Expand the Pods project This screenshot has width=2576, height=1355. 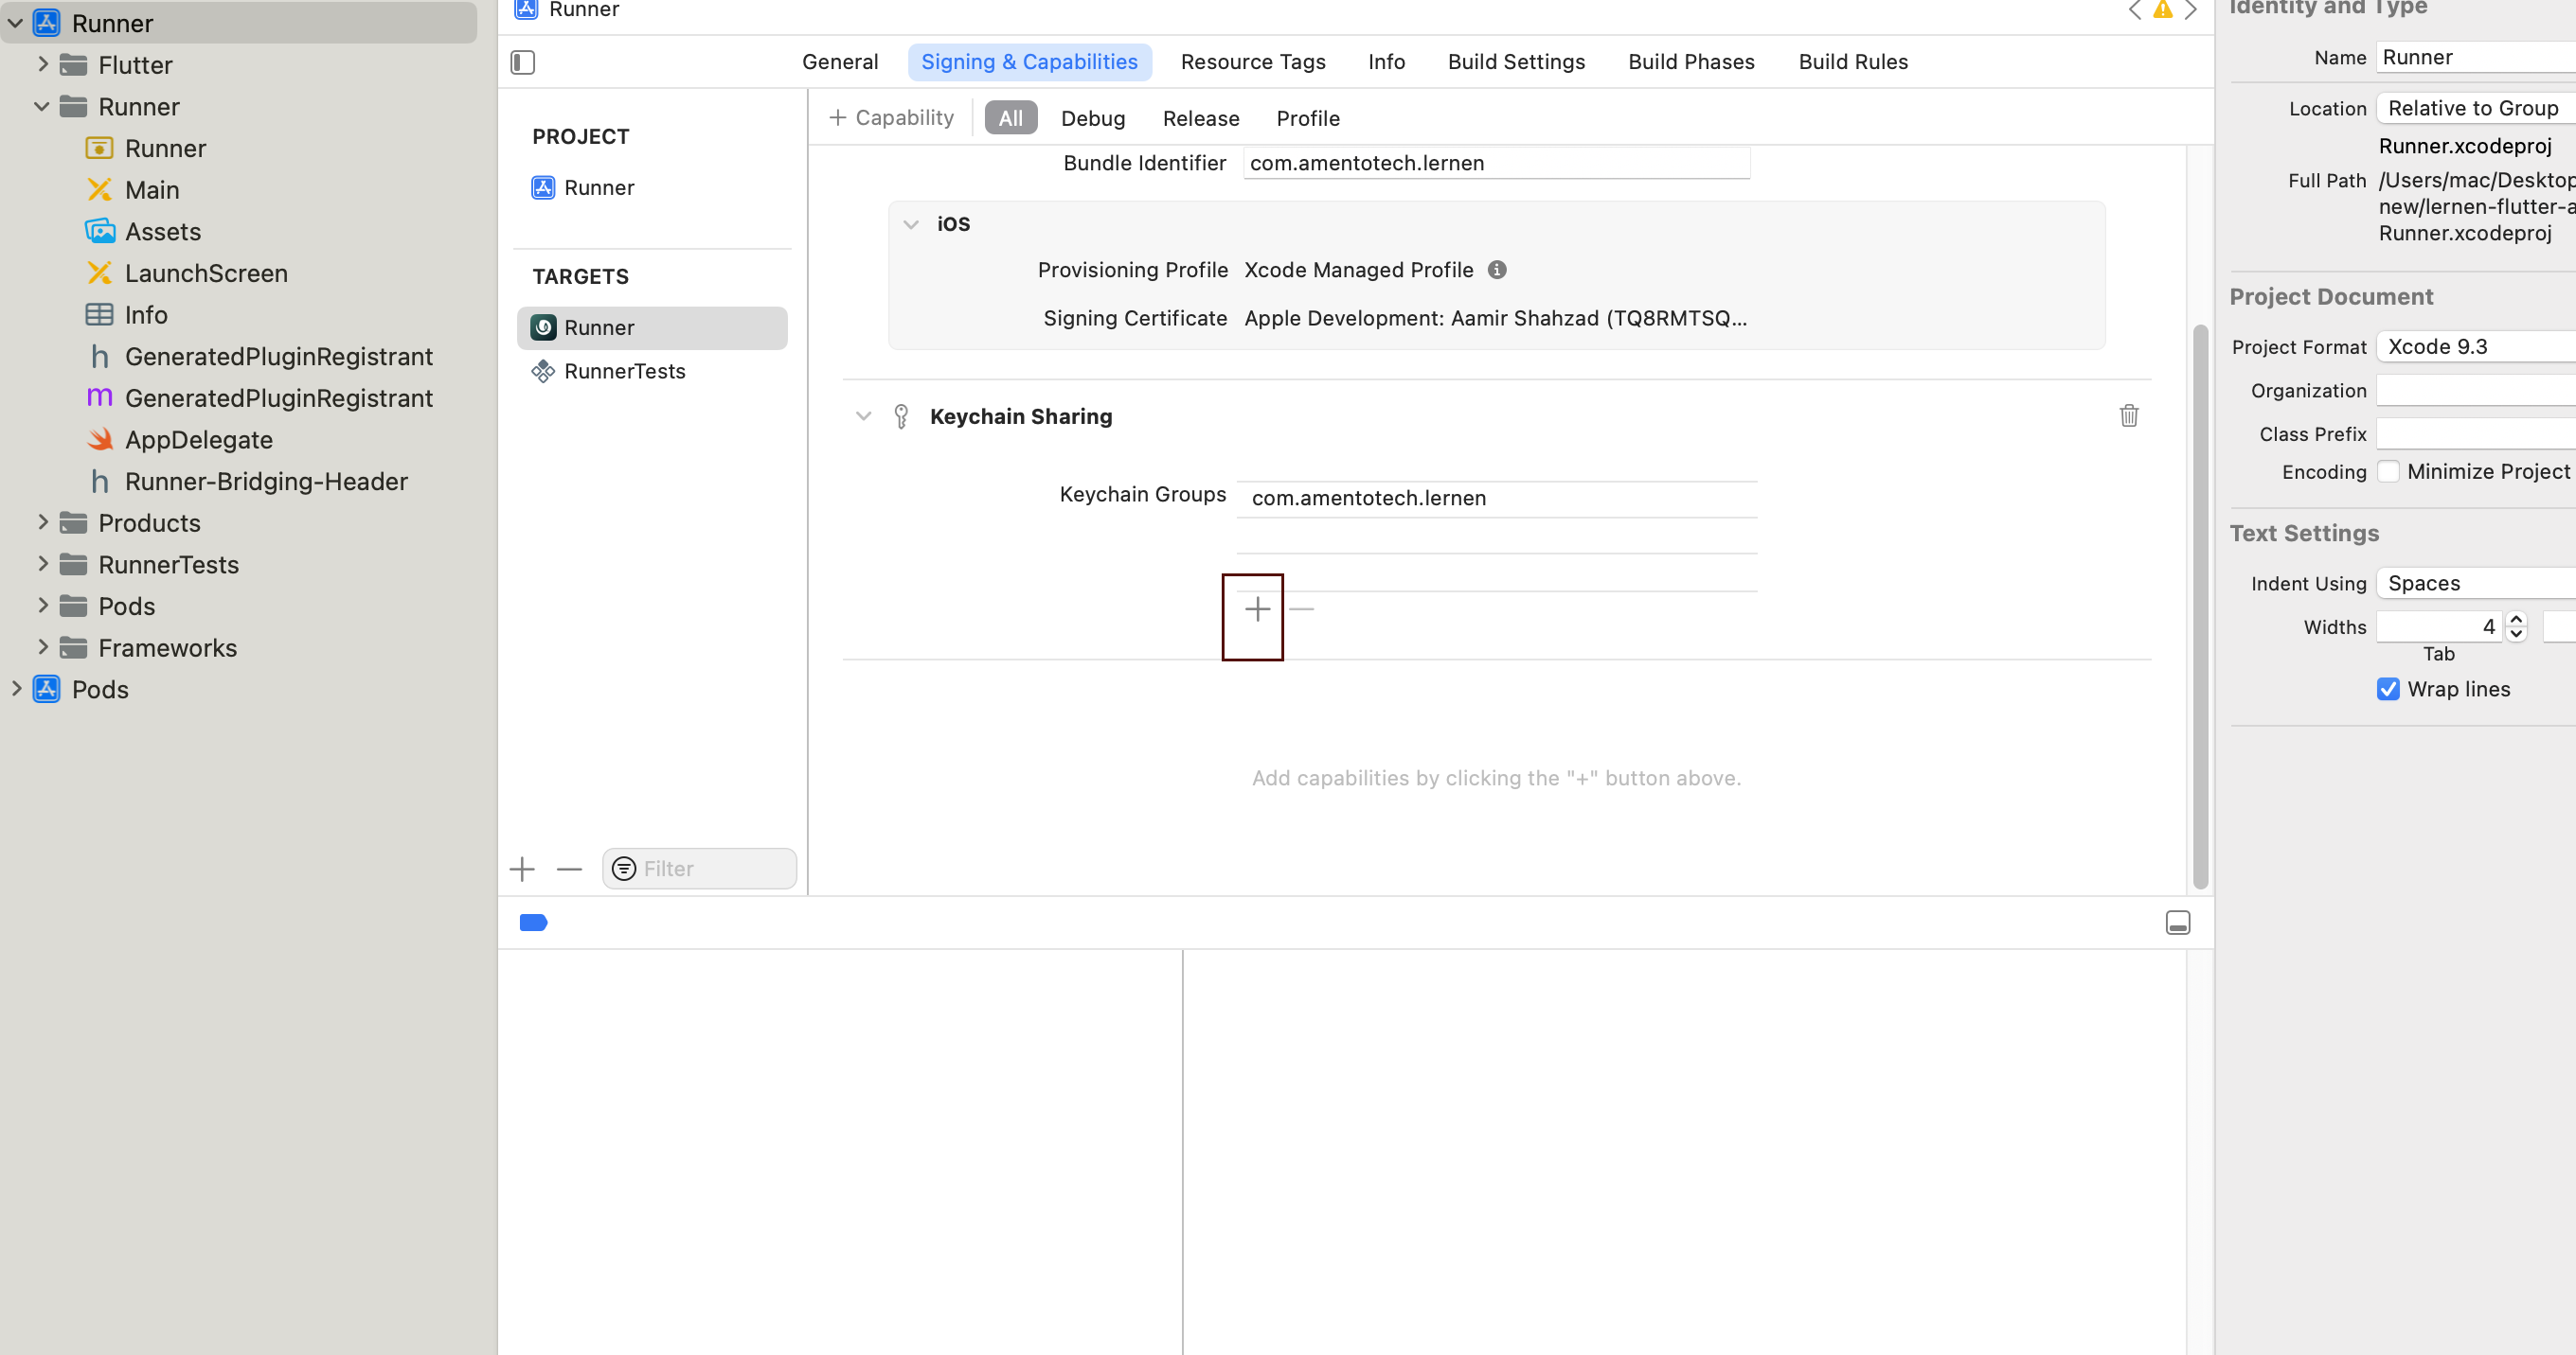[15, 689]
